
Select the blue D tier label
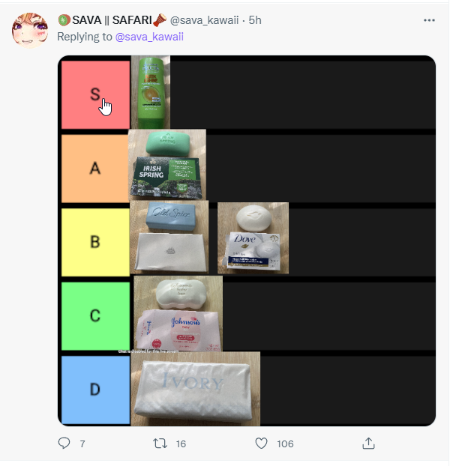pyautogui.click(x=95, y=390)
